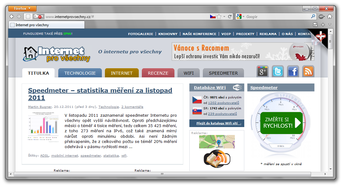
Task: Open the REKLAMA menu item
Action: (x=268, y=34)
